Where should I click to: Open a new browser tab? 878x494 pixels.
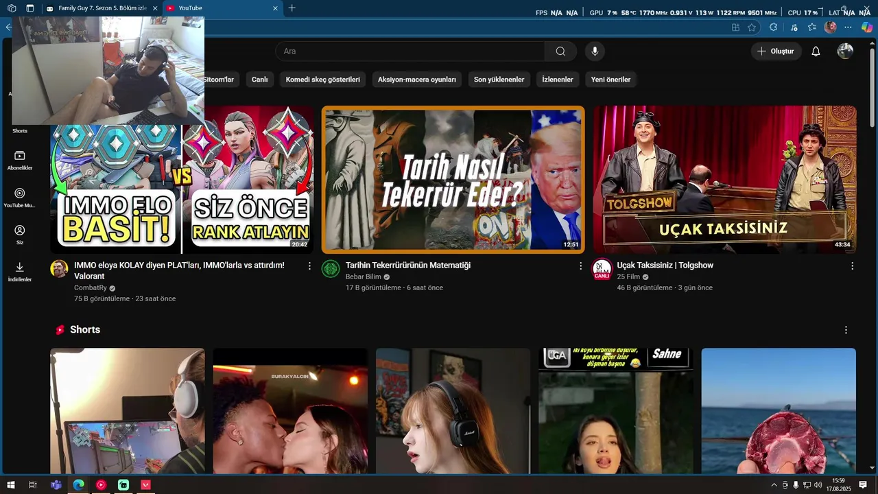[x=292, y=8]
